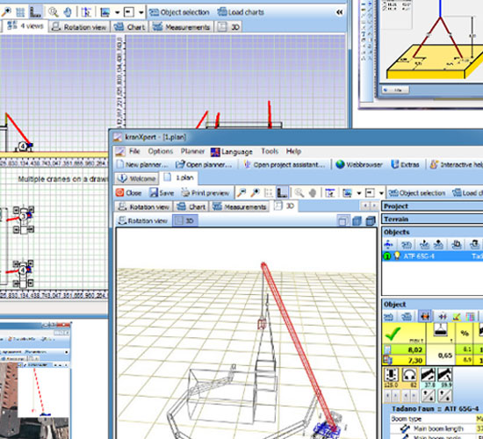Expand the Project panel header
The image size is (483, 439).
pyautogui.click(x=432, y=206)
